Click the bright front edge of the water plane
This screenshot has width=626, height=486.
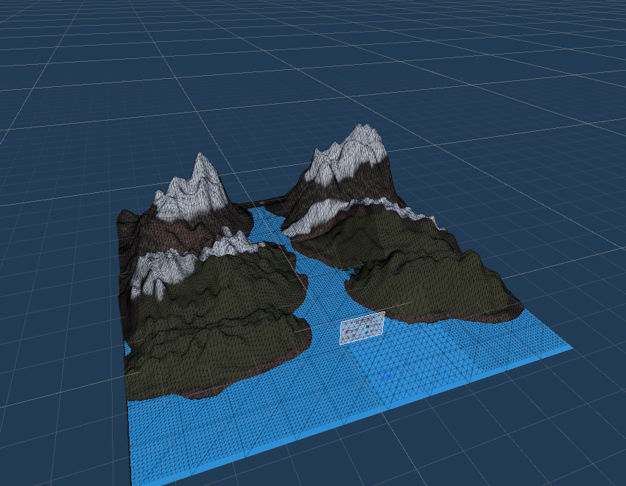[354, 428]
